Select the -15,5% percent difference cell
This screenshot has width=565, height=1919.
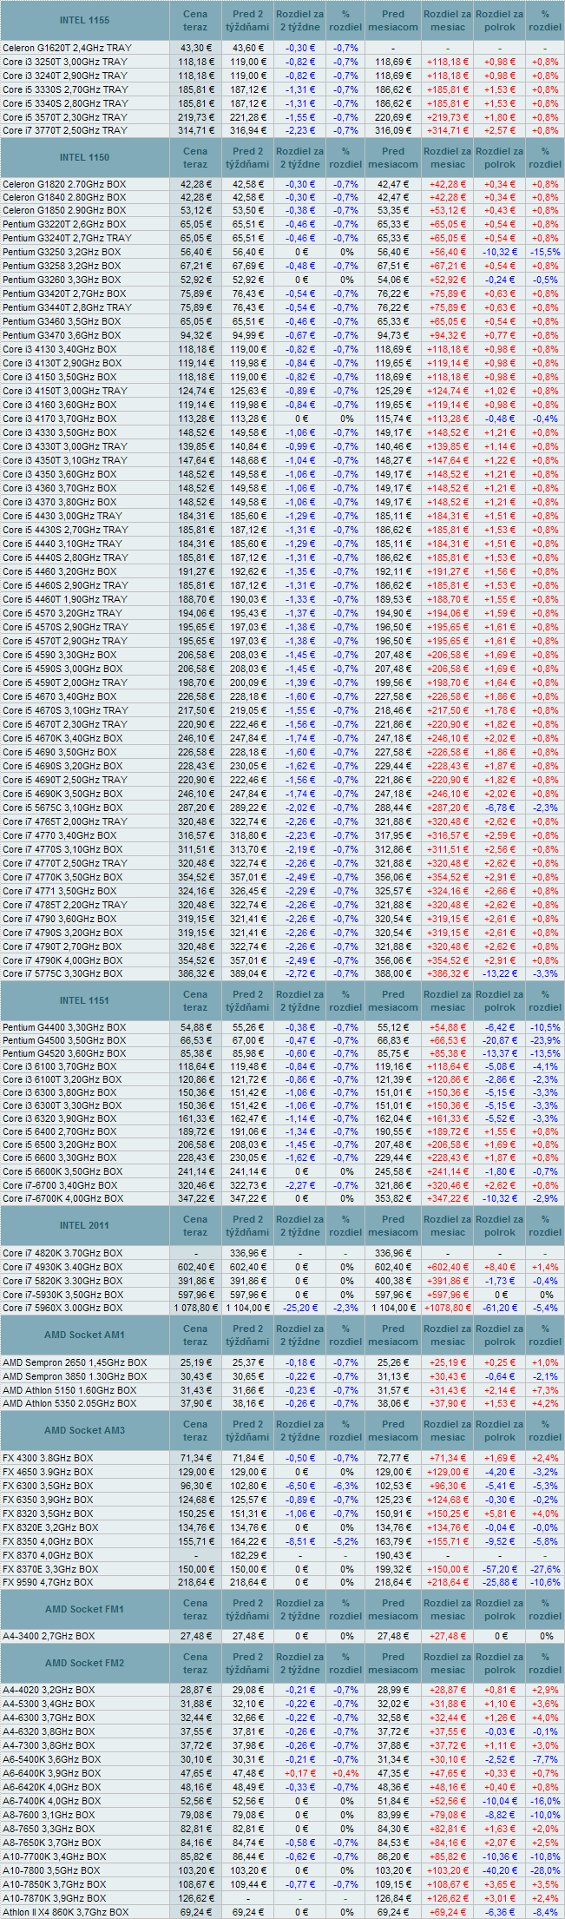(545, 252)
